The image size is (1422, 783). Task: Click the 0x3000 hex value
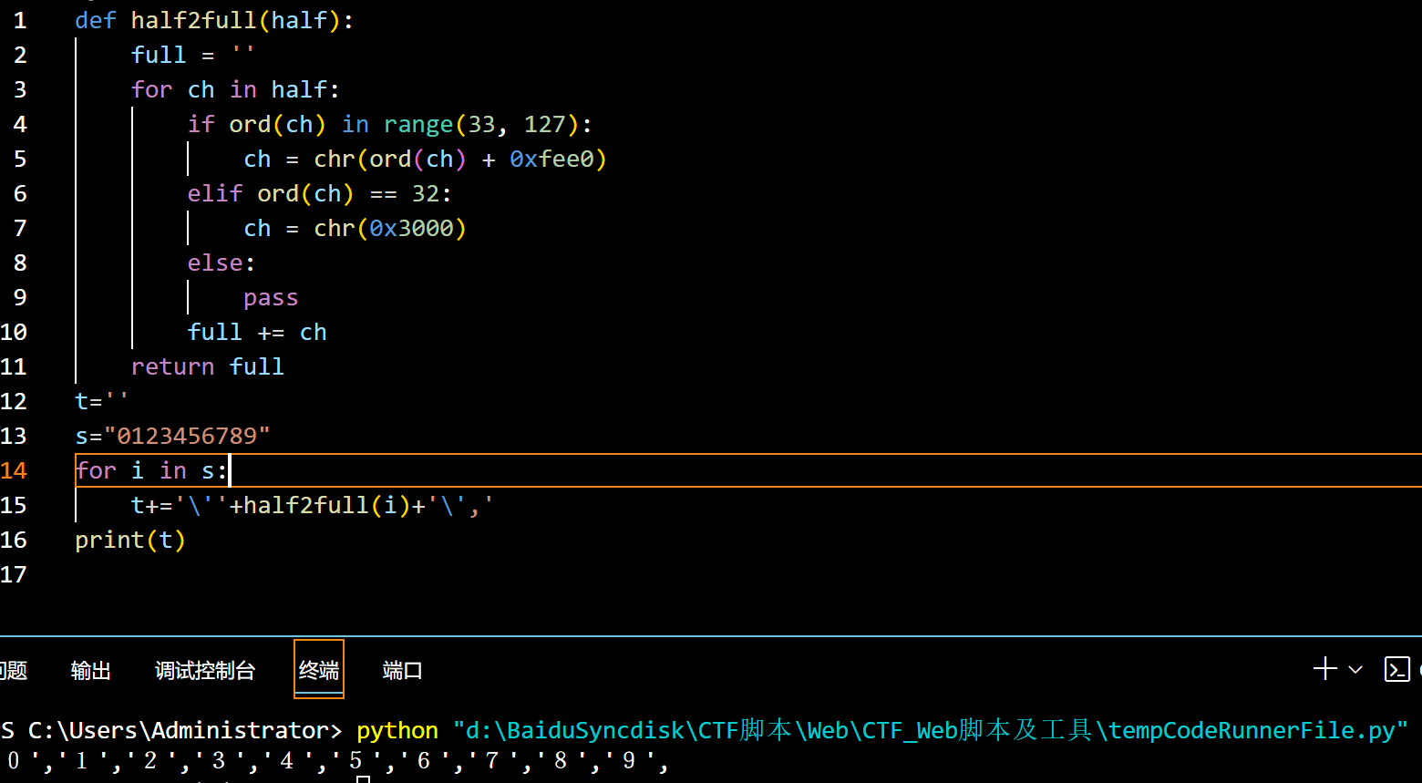[411, 228]
